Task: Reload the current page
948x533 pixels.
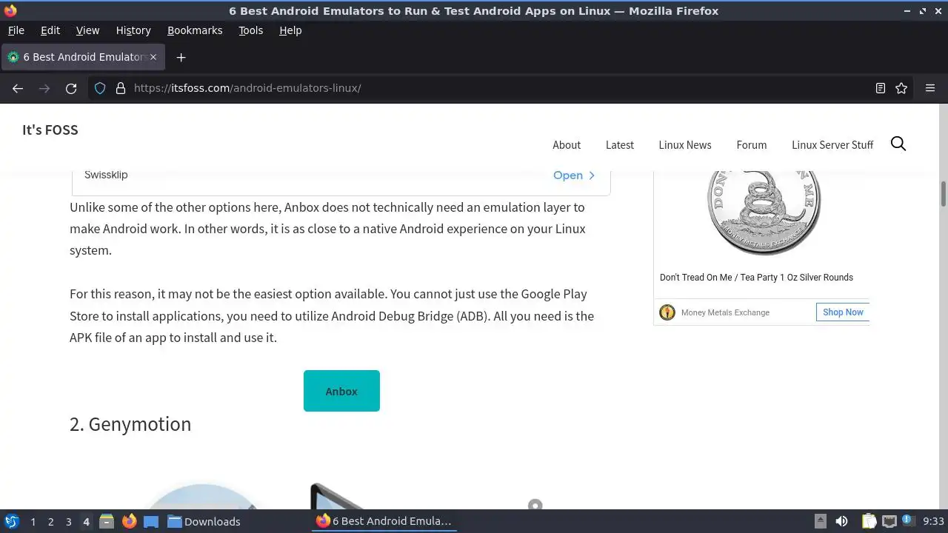Action: pos(71,88)
